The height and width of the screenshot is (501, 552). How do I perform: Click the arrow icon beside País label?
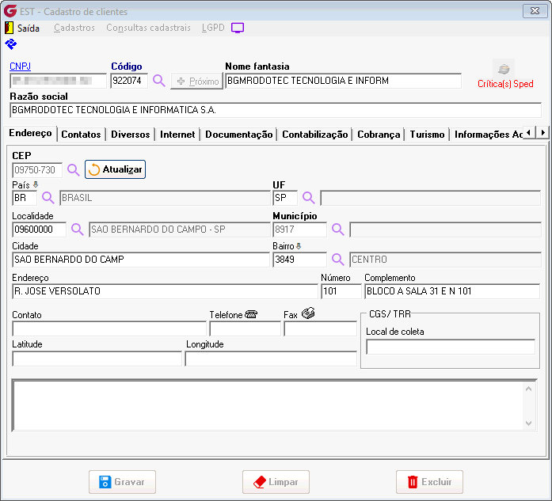pyautogui.click(x=36, y=184)
